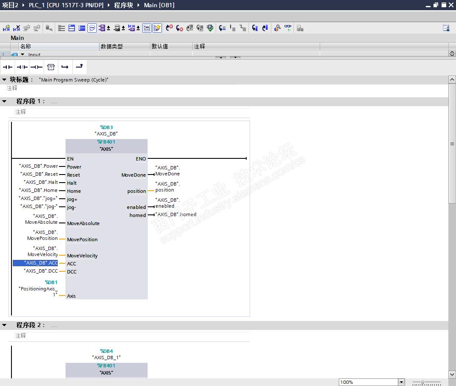Image resolution: width=456 pixels, height=386 pixels.
Task: Click the green checkmark update block calls icon
Action: pos(210,28)
